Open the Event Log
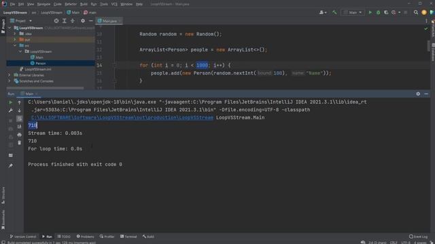 coord(419,237)
